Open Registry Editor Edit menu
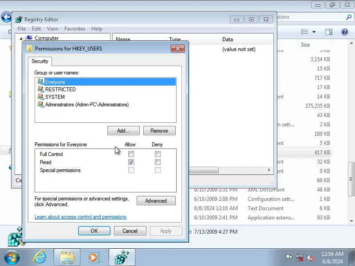Screen dimensions: 355x266 tap(36, 29)
